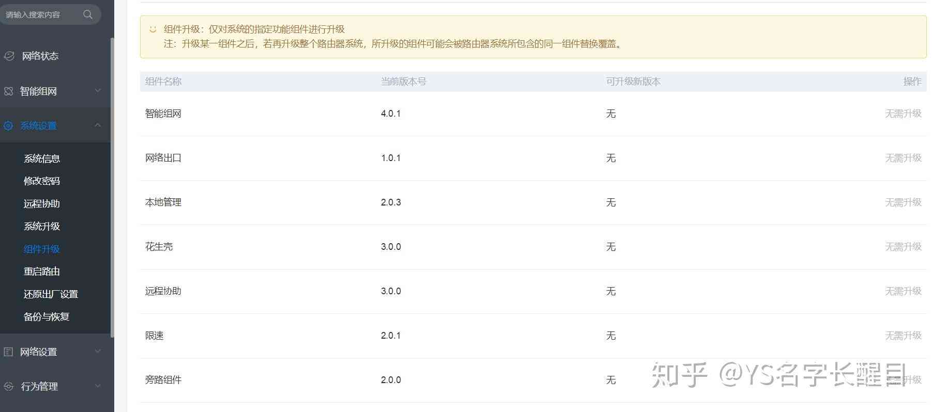Click 无 in 智能组网 row
932x412 pixels.
tap(610, 114)
